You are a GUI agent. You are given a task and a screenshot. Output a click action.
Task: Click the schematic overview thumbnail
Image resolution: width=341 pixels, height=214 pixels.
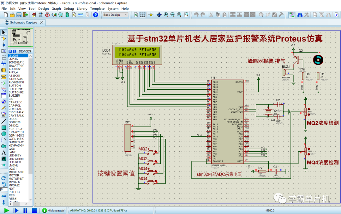coord(21,37)
